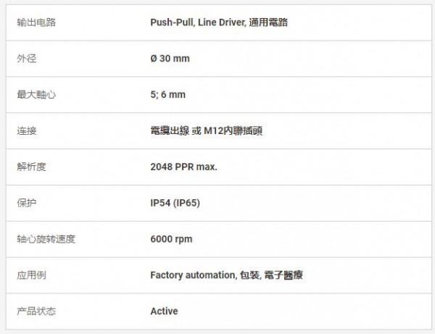435x334 pixels.
Task: Click the 轴心旋转速度 label
Action: (x=46, y=239)
